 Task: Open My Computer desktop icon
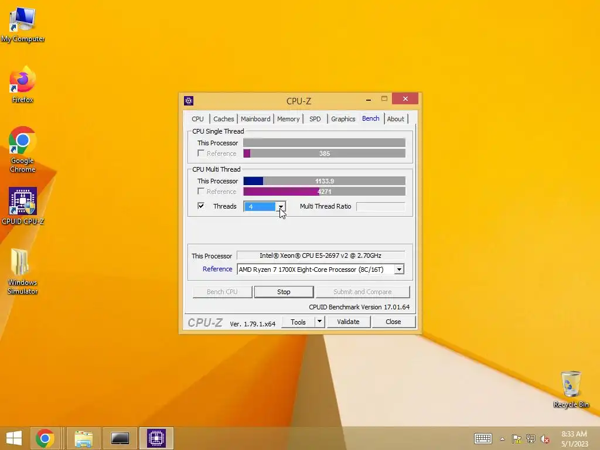tap(23, 23)
